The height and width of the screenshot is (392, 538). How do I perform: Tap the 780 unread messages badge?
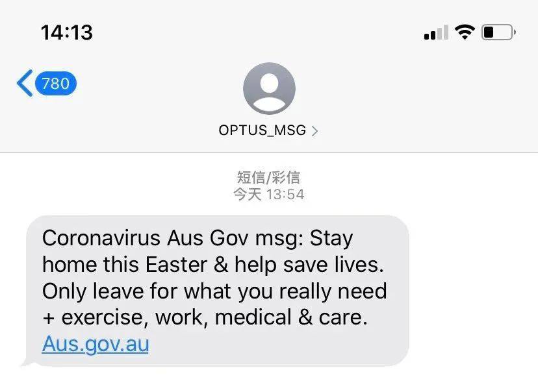56,83
